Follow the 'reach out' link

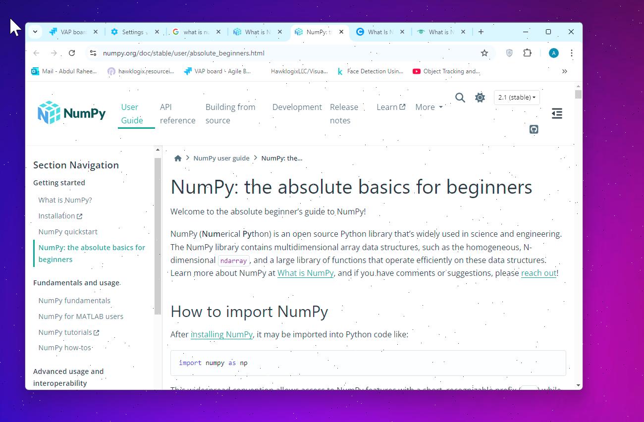coord(538,273)
